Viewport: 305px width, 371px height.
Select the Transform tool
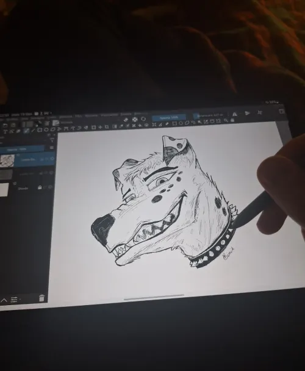pyautogui.click(x=93, y=128)
